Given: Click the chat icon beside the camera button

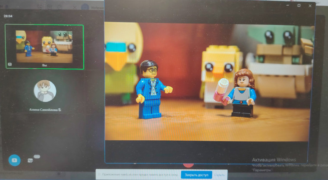Looking at the screenshot, I should (x=30, y=161).
